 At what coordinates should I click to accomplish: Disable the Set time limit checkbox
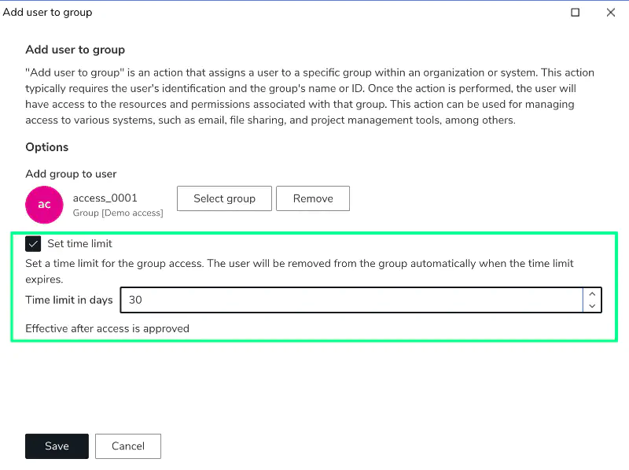point(33,243)
